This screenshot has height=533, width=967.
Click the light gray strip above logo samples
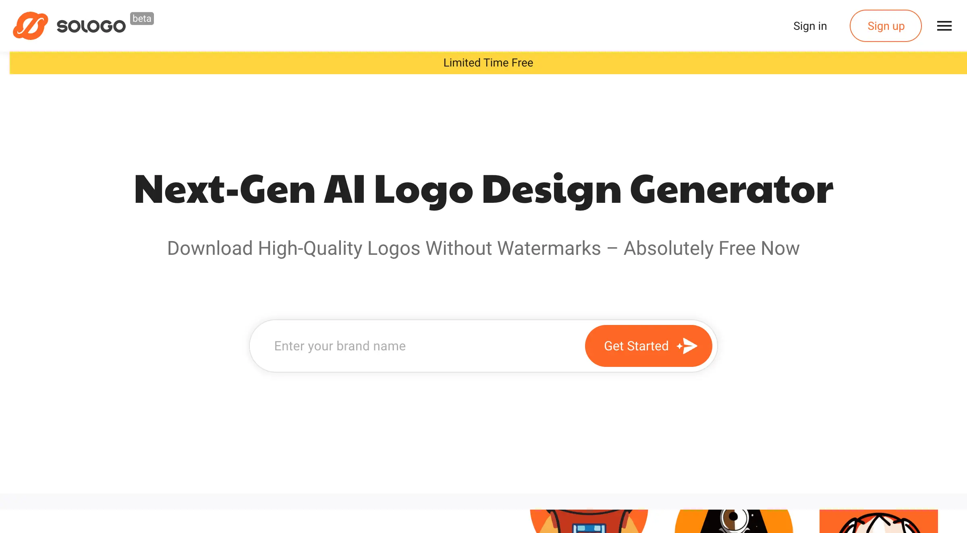(x=483, y=501)
